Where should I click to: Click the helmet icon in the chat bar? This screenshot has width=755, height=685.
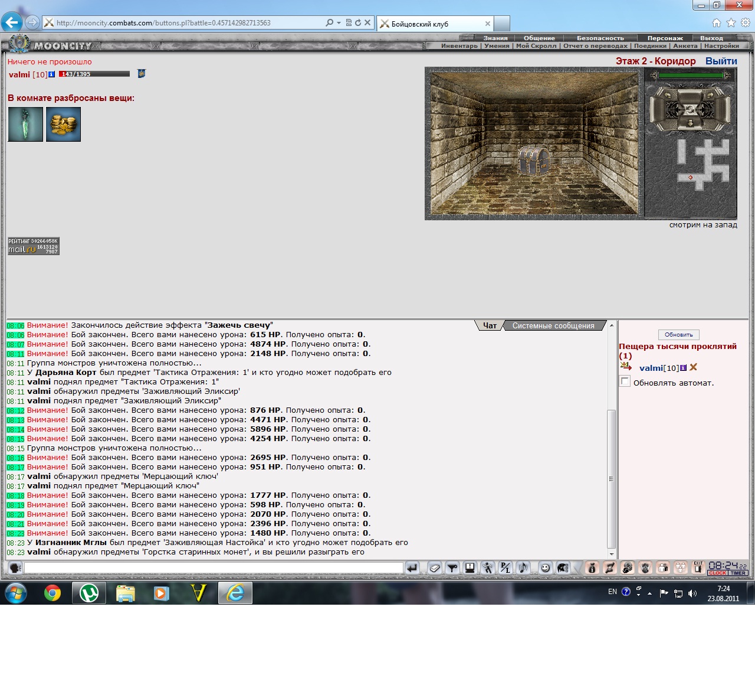pyautogui.click(x=563, y=568)
